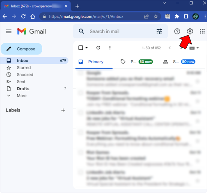207x193 pixels.
Task: Click the screenshot extension icon
Action: point(167,16)
